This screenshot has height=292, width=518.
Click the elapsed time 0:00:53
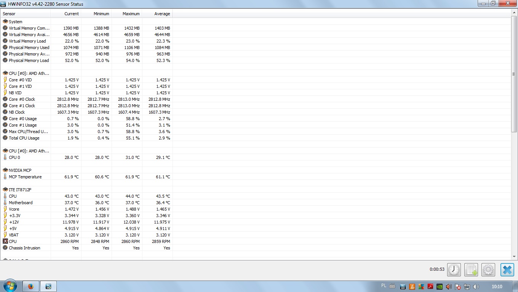click(437, 269)
